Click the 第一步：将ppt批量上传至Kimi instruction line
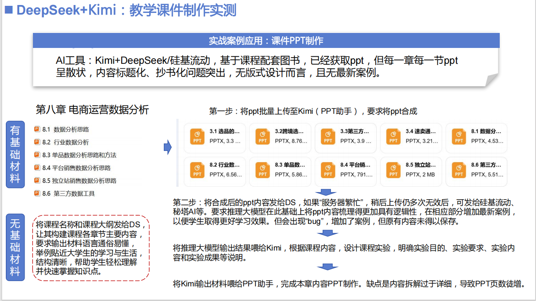The width and height of the screenshot is (536, 301). coord(313,111)
